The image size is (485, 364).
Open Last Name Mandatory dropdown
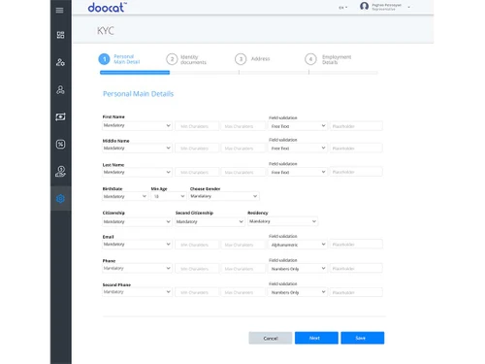coord(137,172)
